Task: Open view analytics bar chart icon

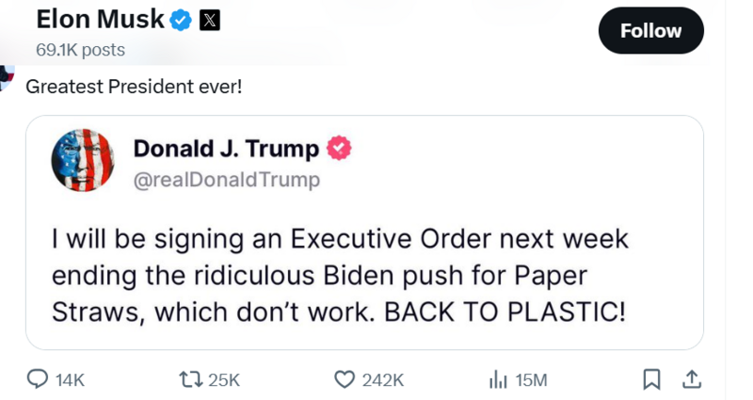Action: pyautogui.click(x=498, y=379)
